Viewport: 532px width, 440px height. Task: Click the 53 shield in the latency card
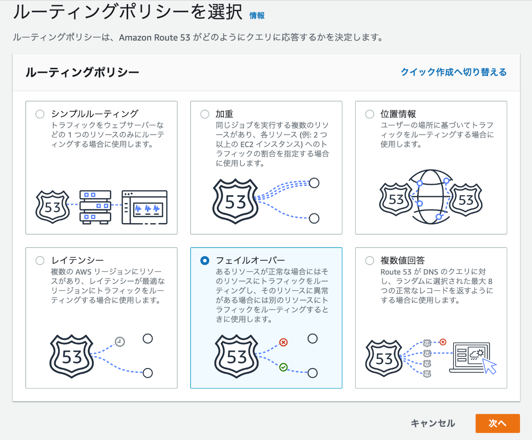(x=71, y=357)
